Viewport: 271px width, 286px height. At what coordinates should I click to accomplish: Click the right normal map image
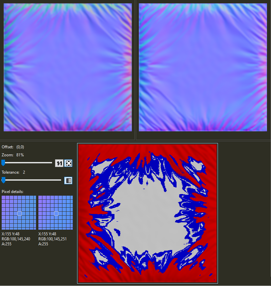click(203, 67)
